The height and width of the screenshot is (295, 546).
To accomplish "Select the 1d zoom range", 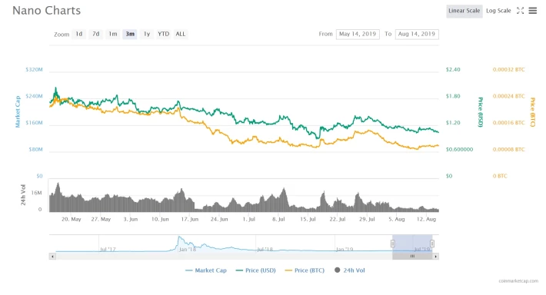I will tap(79, 34).
